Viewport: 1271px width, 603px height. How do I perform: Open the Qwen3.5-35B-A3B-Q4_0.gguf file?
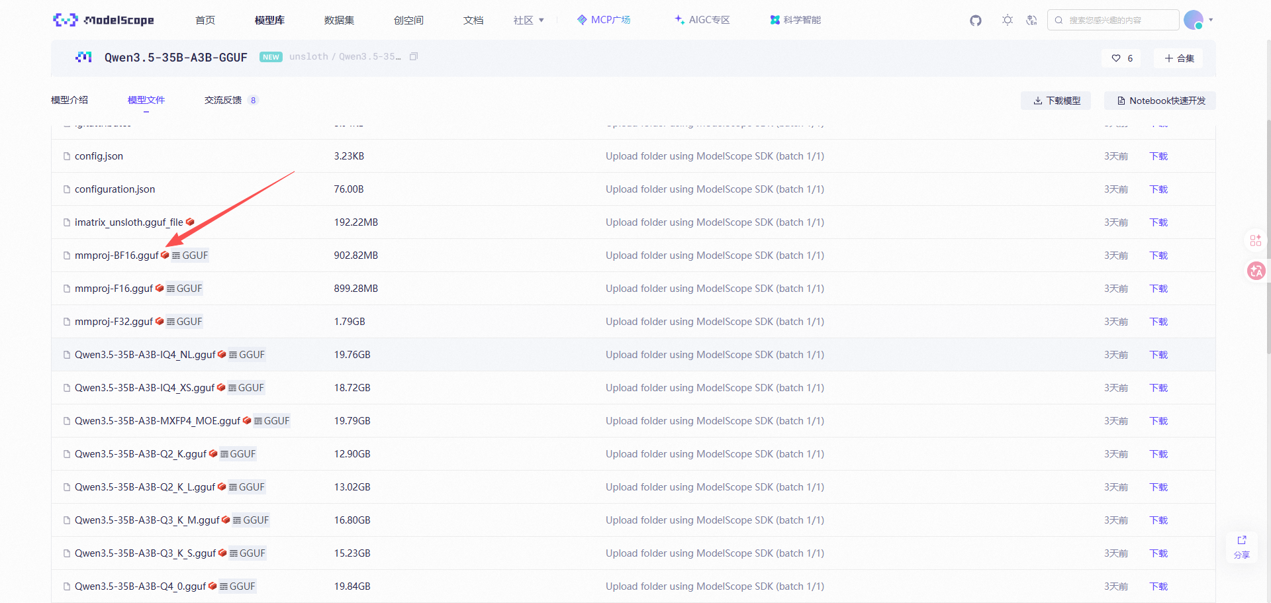(140, 586)
